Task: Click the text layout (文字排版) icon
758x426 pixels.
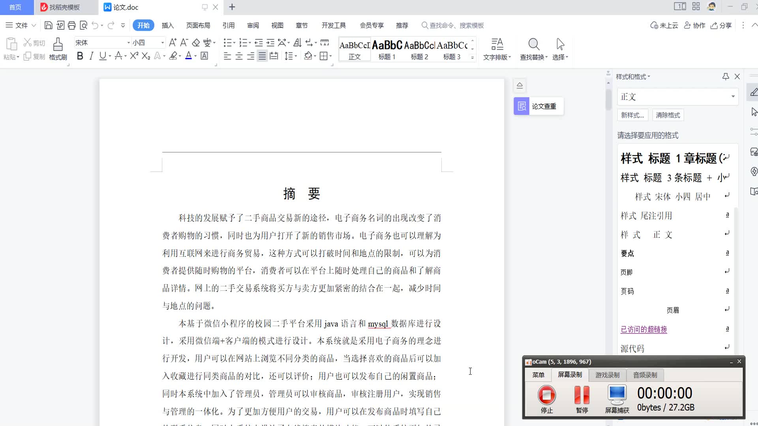Action: 497,45
